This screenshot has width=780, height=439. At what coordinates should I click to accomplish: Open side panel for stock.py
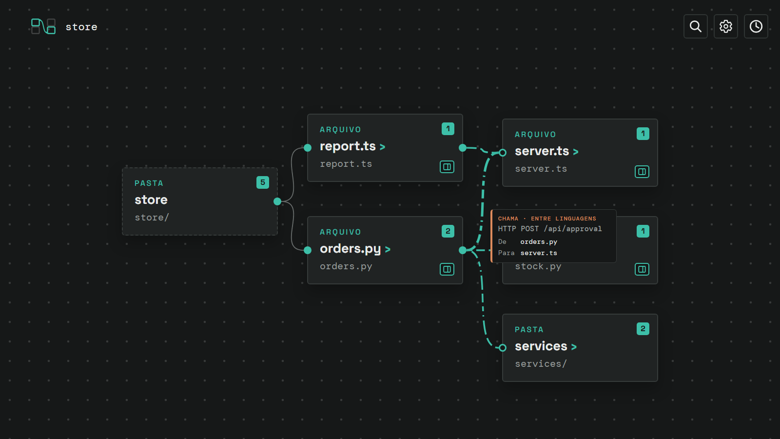(x=642, y=269)
